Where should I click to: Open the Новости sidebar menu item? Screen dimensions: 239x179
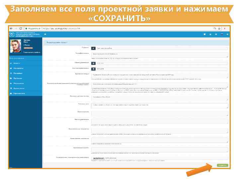pos(26,63)
